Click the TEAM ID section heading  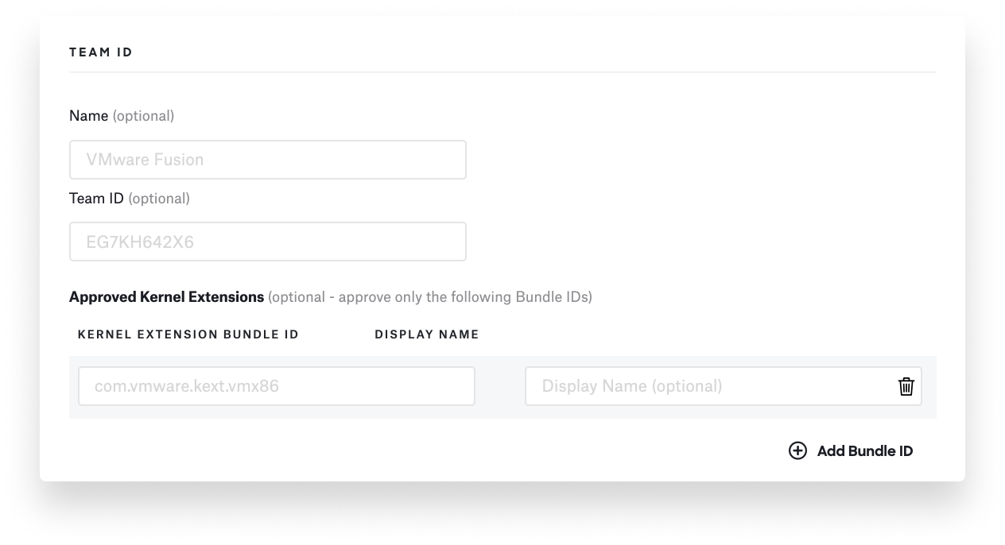pos(101,52)
